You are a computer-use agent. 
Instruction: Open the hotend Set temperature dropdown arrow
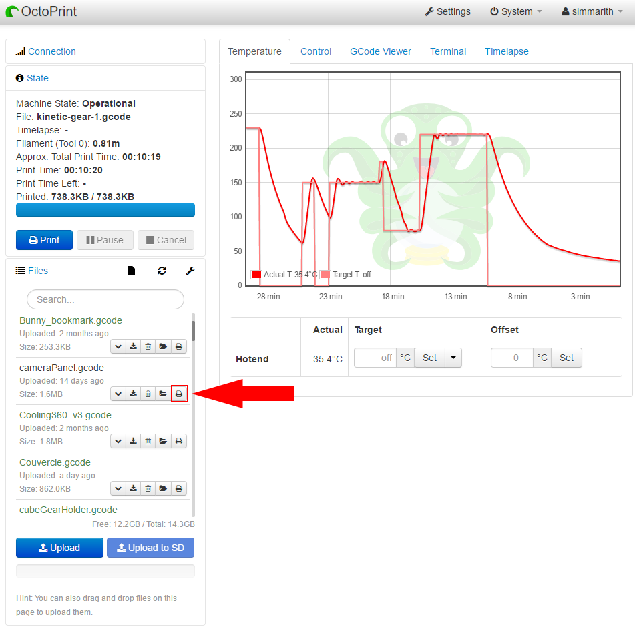(453, 358)
